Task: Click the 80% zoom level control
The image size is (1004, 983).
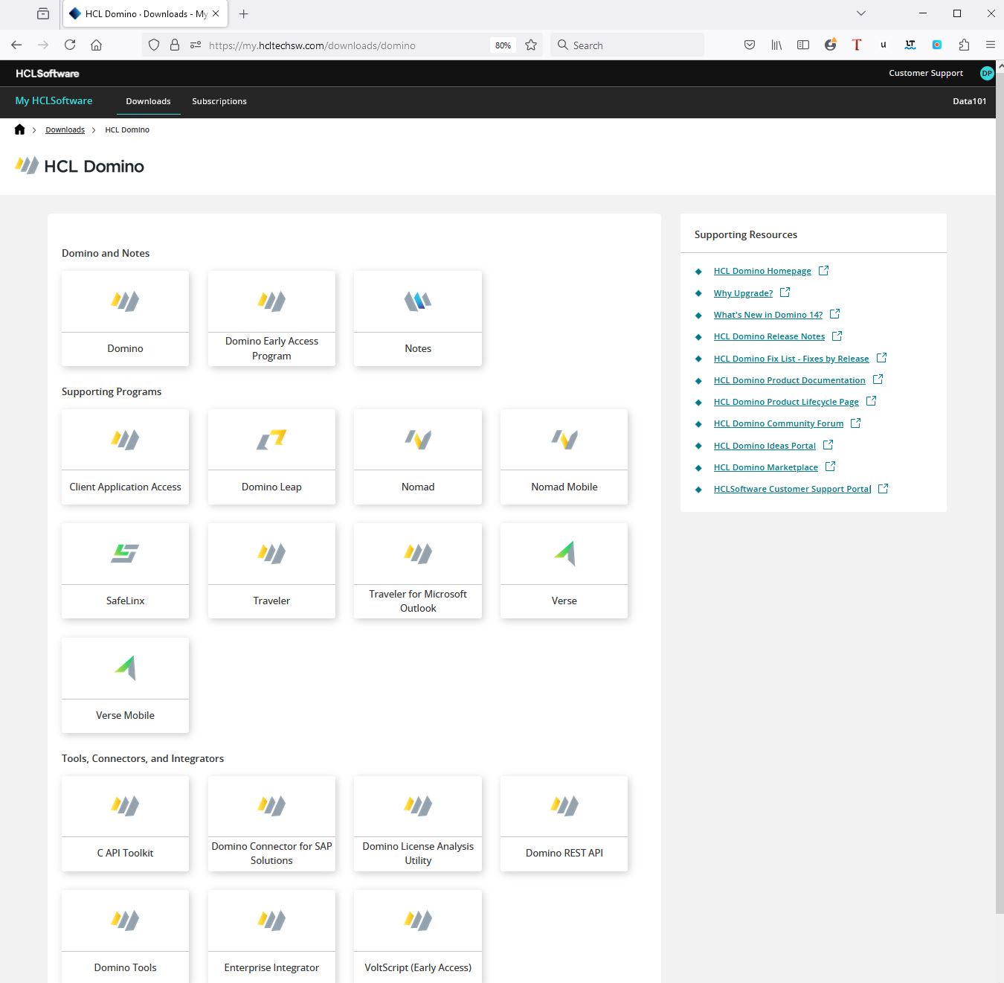Action: 503,45
